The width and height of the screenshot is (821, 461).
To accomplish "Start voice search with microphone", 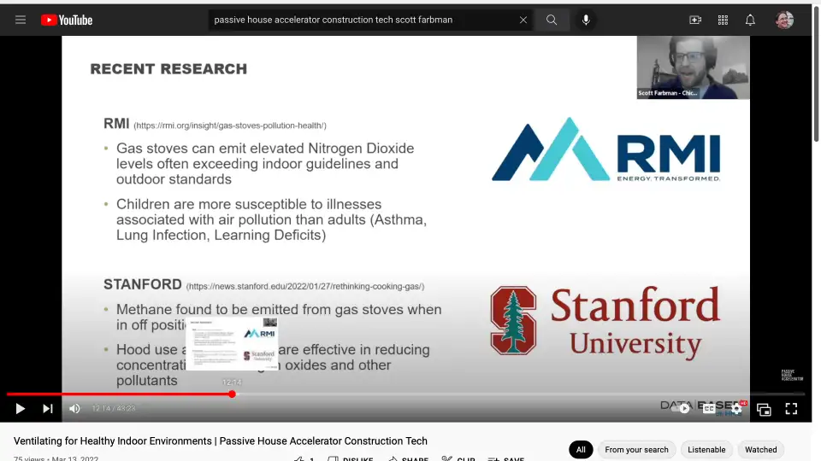I will point(586,20).
